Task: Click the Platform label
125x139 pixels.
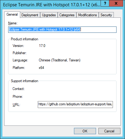Action: [x=19, y=68]
